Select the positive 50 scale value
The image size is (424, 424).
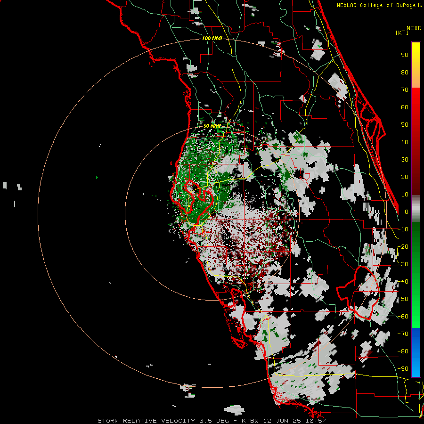pyautogui.click(x=405, y=125)
